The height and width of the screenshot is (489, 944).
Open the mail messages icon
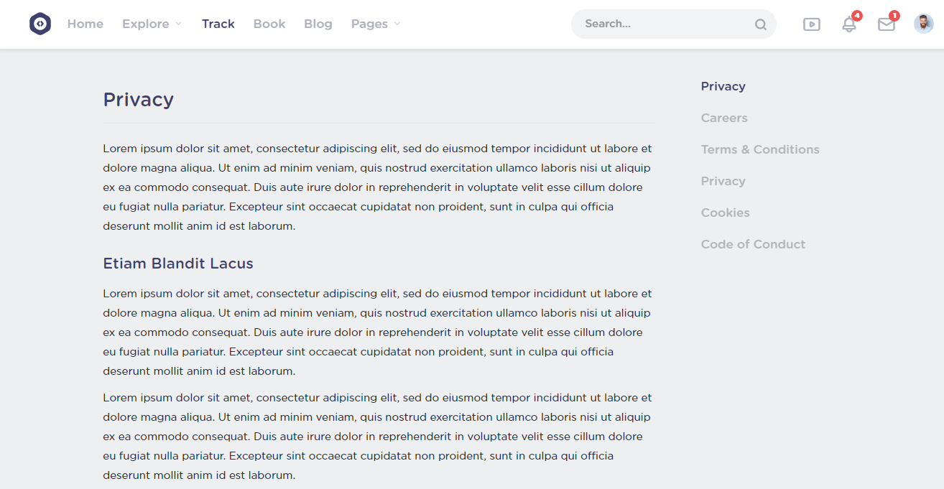[887, 24]
